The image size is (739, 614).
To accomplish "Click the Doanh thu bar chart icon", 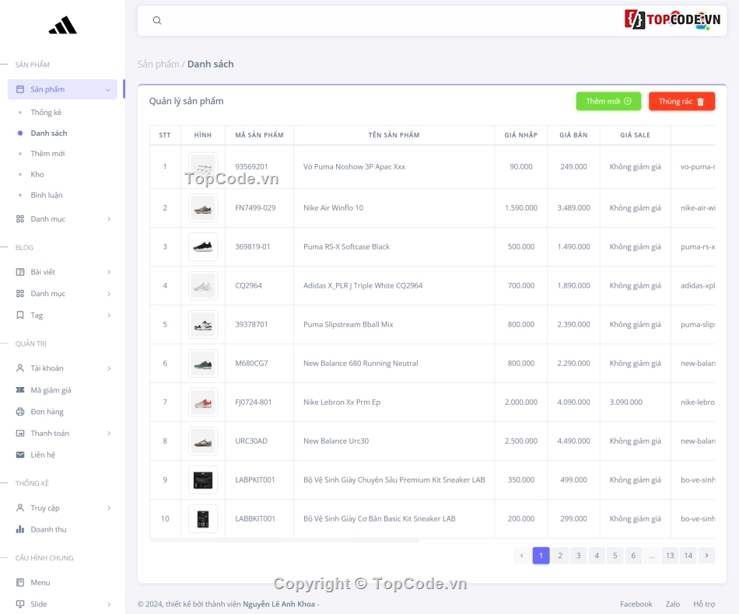I will click(19, 529).
